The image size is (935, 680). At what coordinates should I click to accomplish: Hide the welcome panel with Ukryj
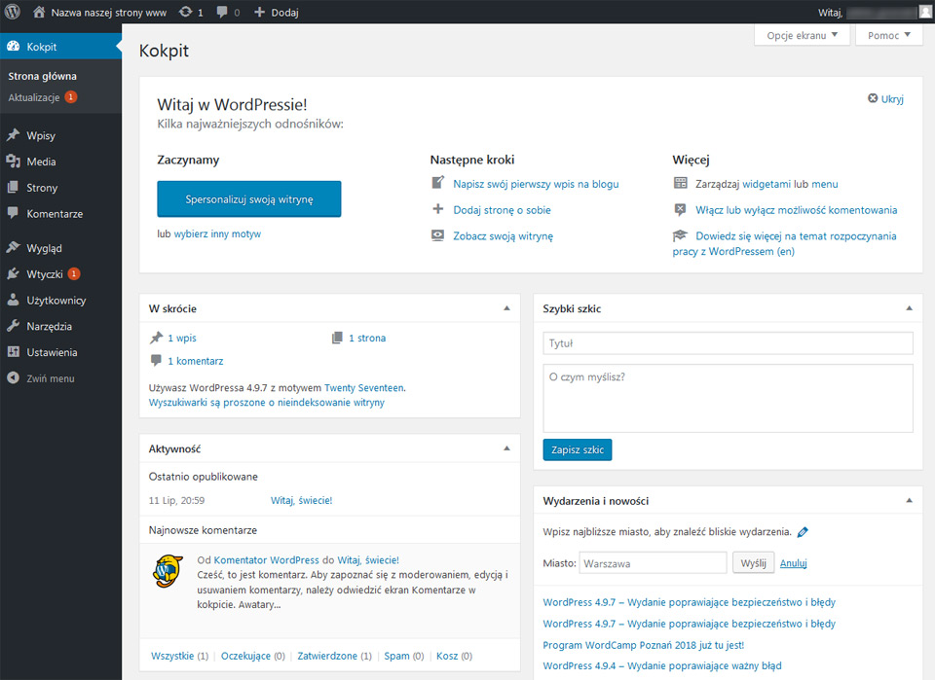[885, 99]
